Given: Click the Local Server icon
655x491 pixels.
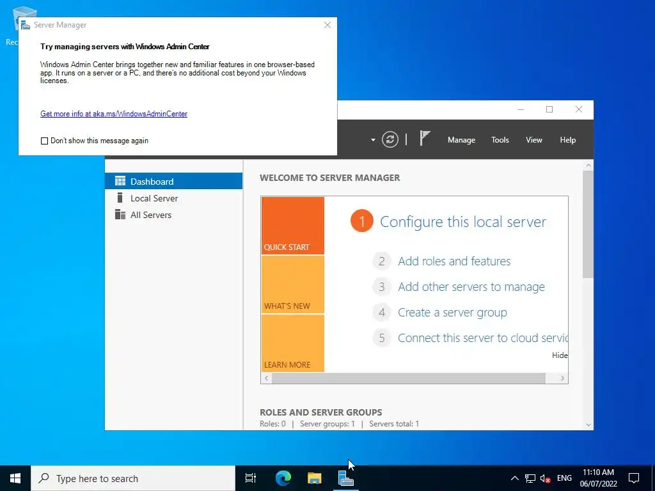Looking at the screenshot, I should tap(120, 198).
